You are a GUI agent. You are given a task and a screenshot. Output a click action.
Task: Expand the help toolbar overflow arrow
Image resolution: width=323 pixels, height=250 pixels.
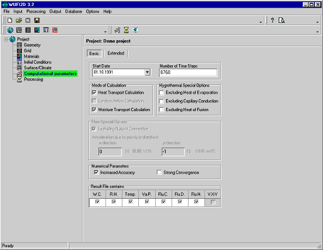point(317,22)
